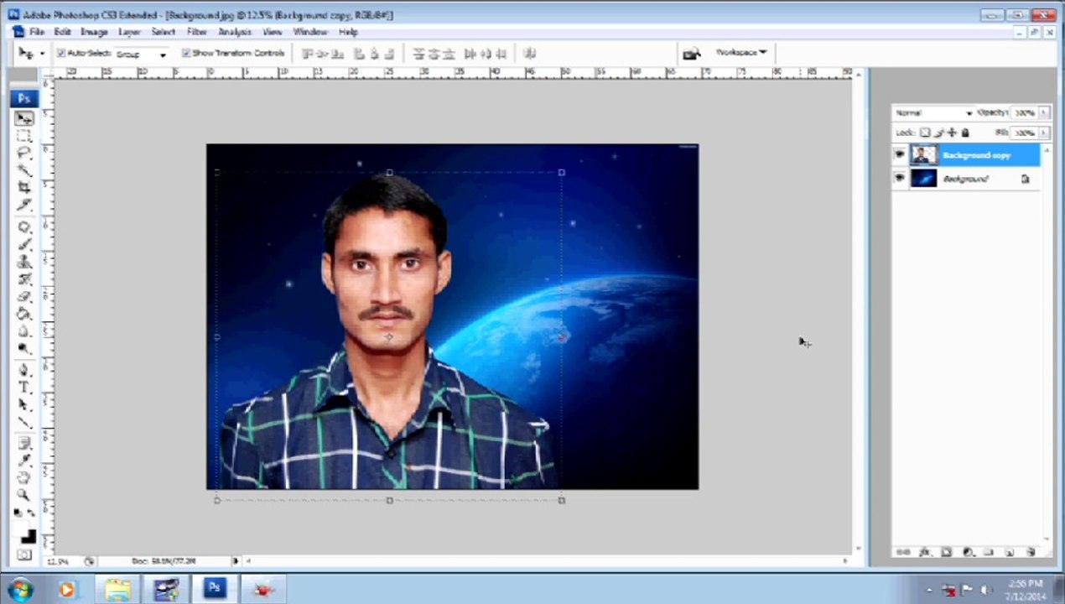Select the Background layer
1065x604 pixels.
tap(965, 179)
